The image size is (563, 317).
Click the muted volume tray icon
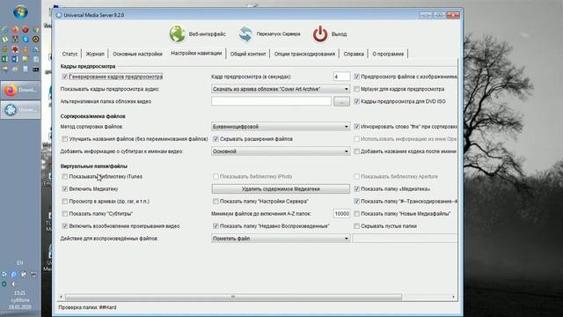coord(13,284)
